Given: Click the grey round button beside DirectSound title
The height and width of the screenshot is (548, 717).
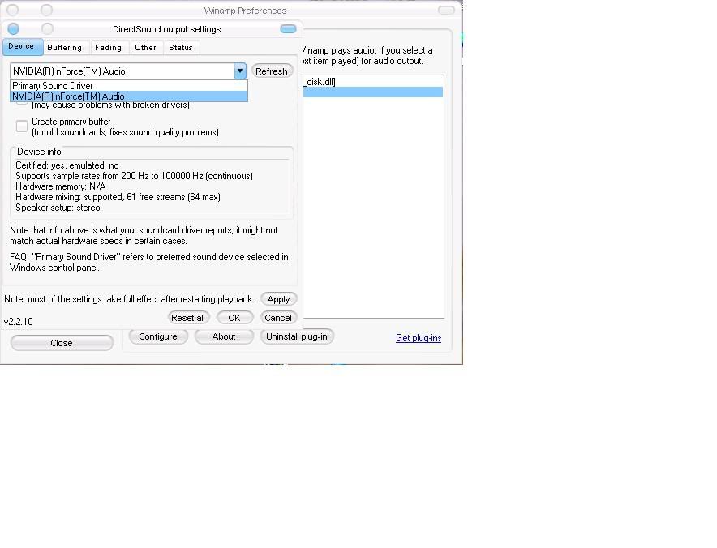Looking at the screenshot, I should (47, 29).
